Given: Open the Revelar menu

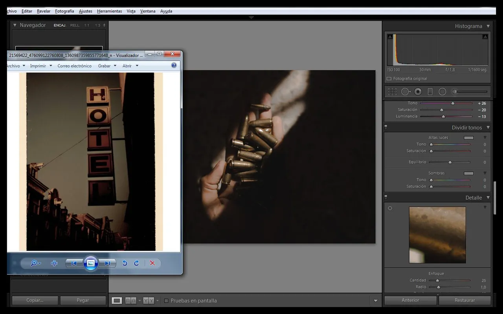Looking at the screenshot, I should (44, 11).
